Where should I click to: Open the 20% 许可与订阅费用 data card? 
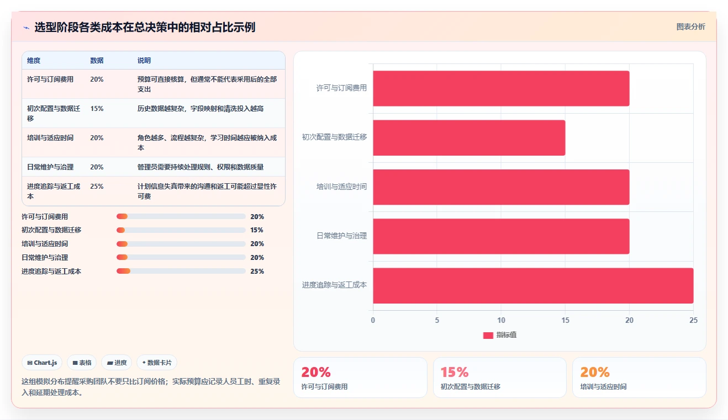(360, 378)
